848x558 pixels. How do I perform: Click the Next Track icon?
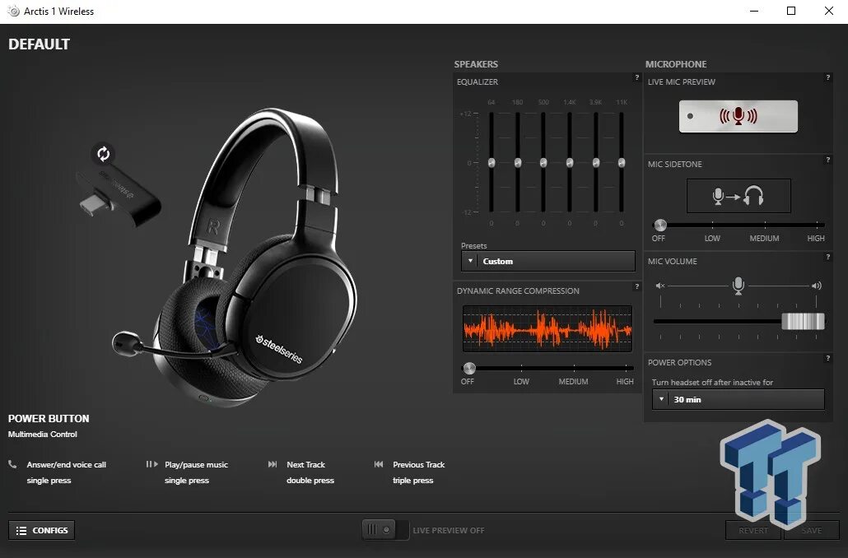273,463
